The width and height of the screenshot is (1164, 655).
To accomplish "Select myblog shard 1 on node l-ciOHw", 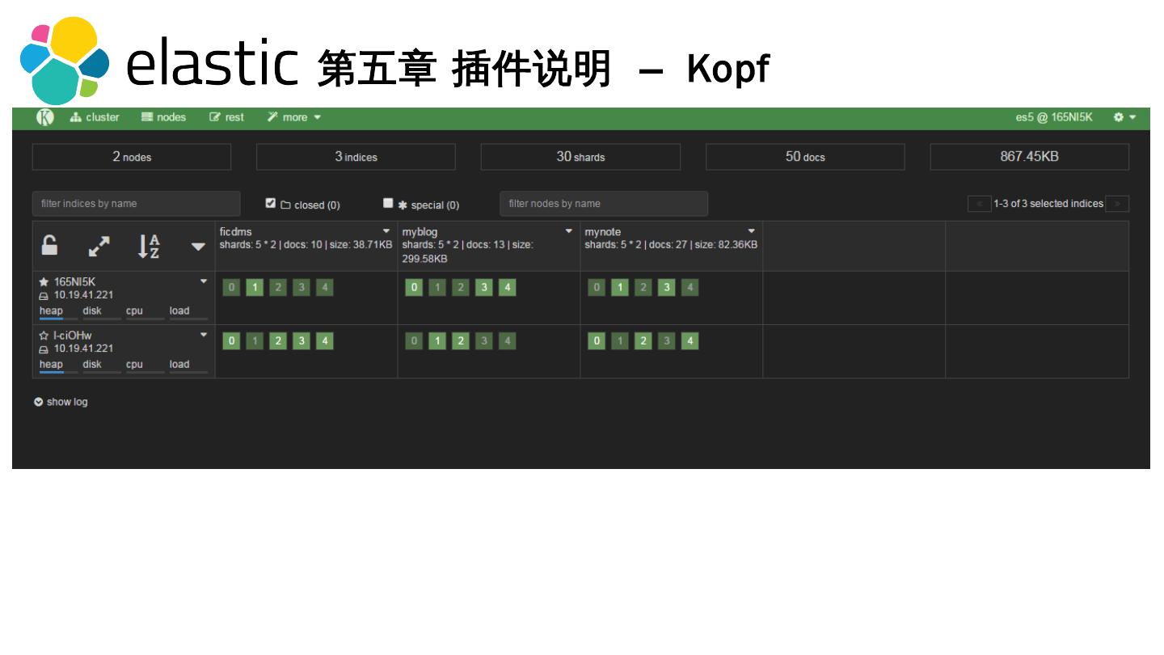I will 437,341.
